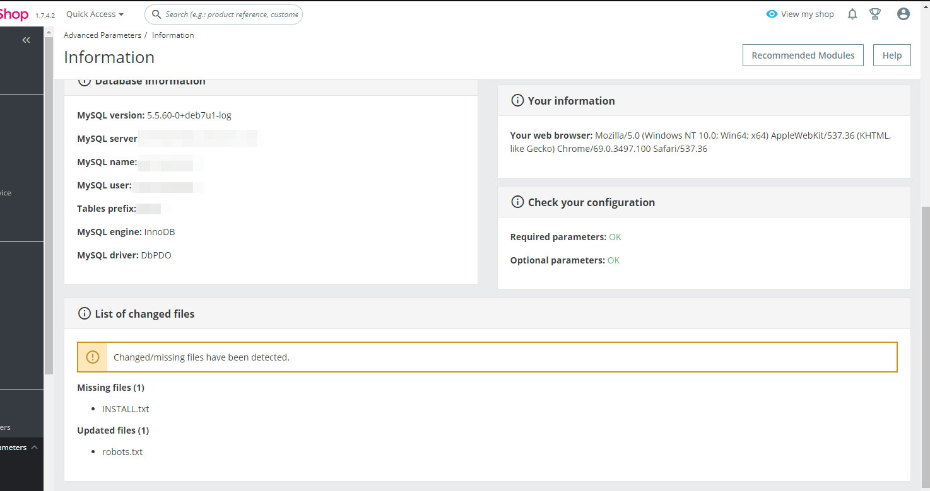Open the Quick Access dropdown
Image resolution: width=930 pixels, height=491 pixels.
(95, 14)
